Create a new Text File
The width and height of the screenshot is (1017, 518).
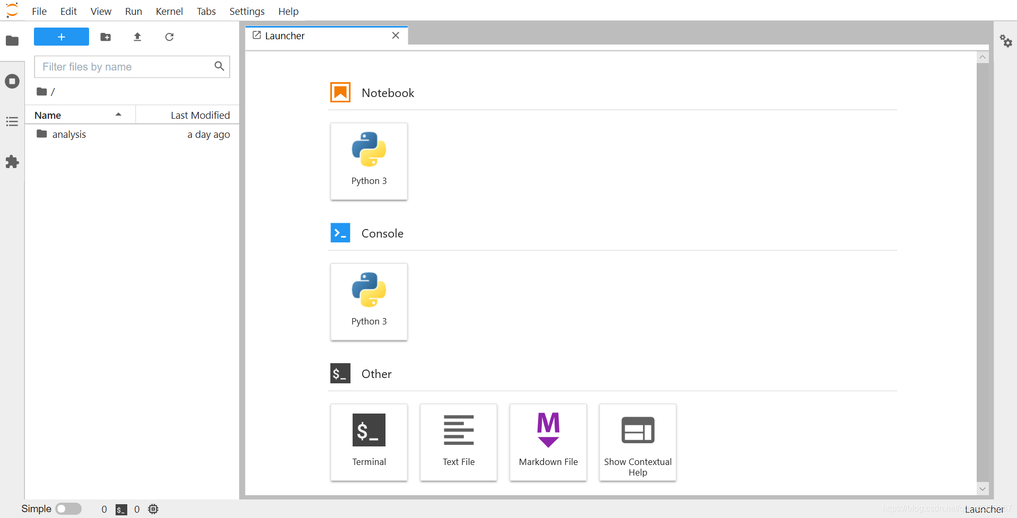[459, 442]
